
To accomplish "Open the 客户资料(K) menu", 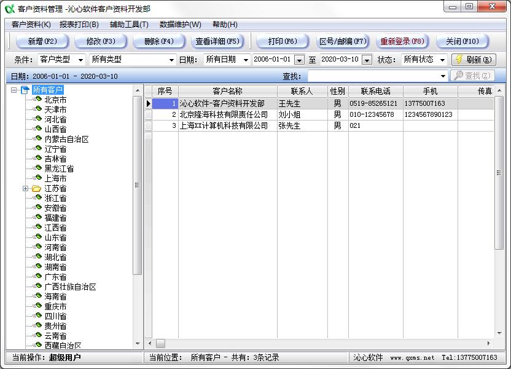I will [31, 25].
